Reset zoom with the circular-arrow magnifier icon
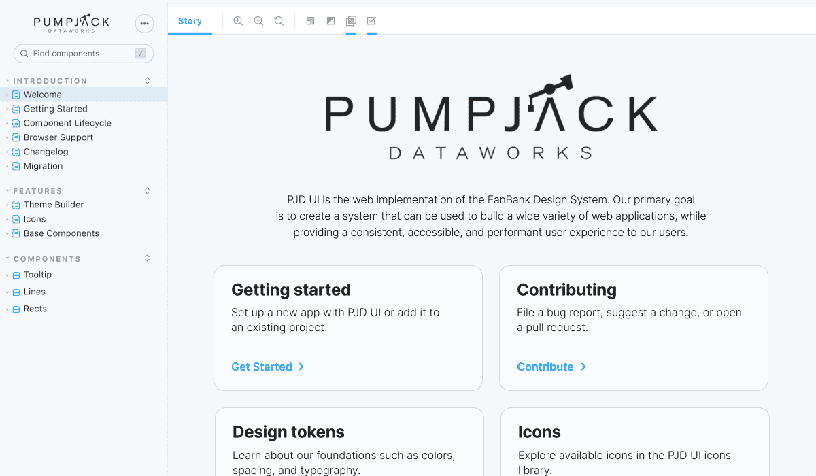The height and width of the screenshot is (476, 816). click(x=279, y=21)
